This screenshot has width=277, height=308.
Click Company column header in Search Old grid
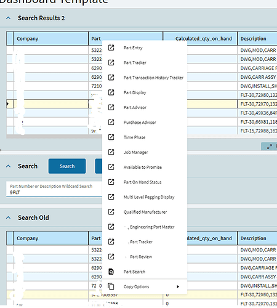click(x=51, y=238)
